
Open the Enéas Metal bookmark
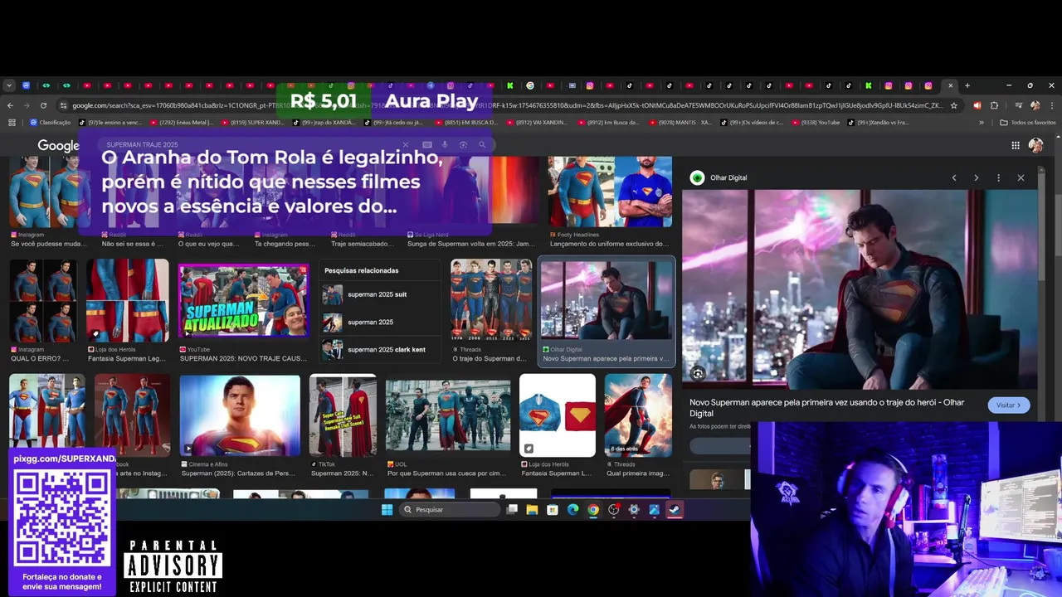pyautogui.click(x=181, y=123)
